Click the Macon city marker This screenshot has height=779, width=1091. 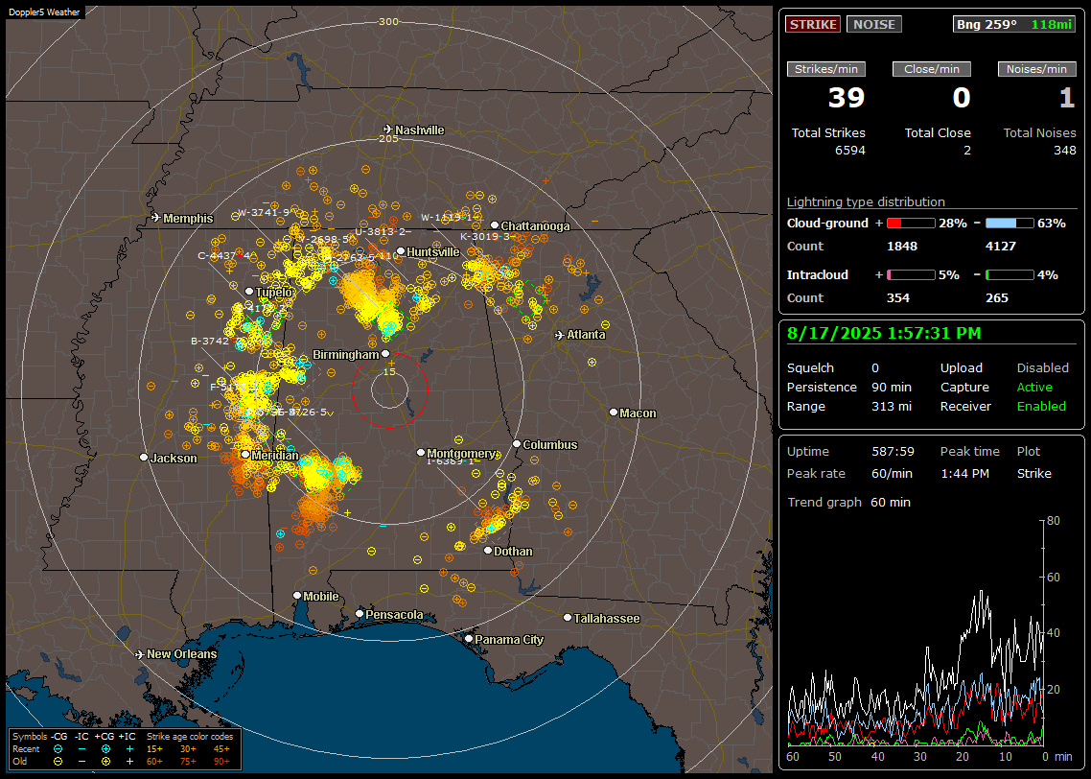[x=614, y=413]
